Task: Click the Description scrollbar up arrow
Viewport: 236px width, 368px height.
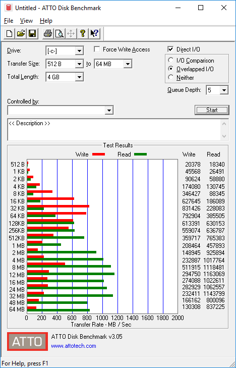Action: point(224,124)
